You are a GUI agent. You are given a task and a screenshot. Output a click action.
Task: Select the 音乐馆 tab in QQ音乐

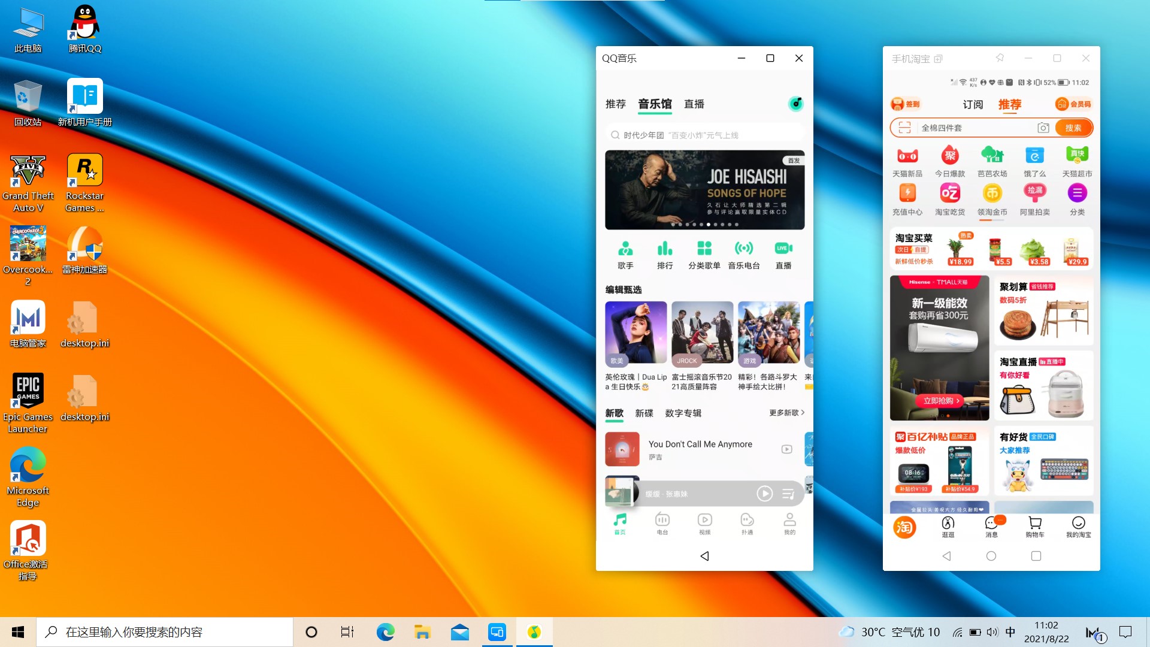pos(655,104)
